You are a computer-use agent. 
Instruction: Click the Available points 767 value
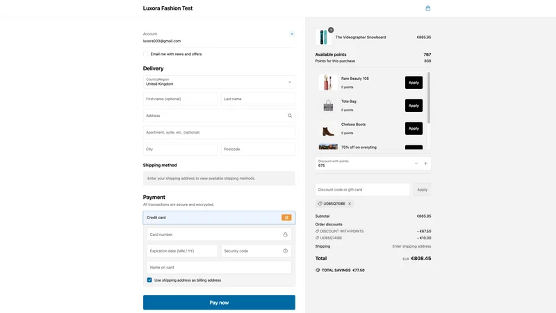[x=427, y=54]
